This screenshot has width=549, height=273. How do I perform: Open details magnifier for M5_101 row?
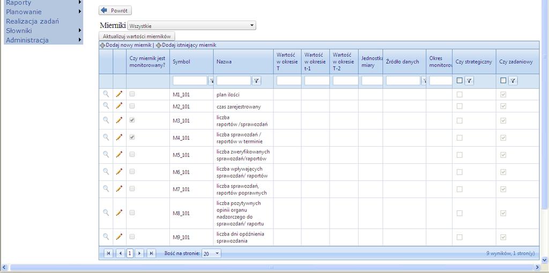[x=106, y=154]
